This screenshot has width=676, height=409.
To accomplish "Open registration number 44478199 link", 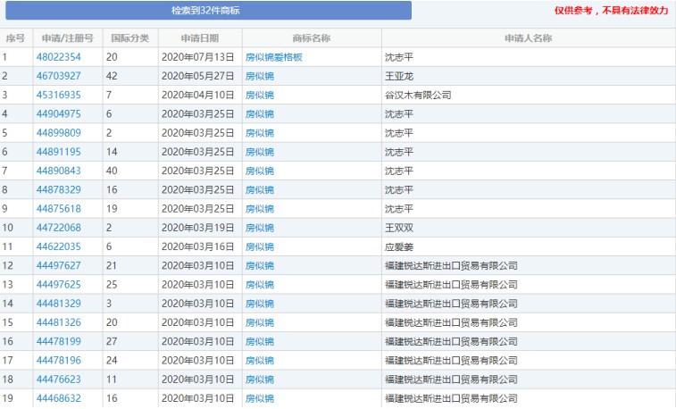I will pyautogui.click(x=58, y=341).
